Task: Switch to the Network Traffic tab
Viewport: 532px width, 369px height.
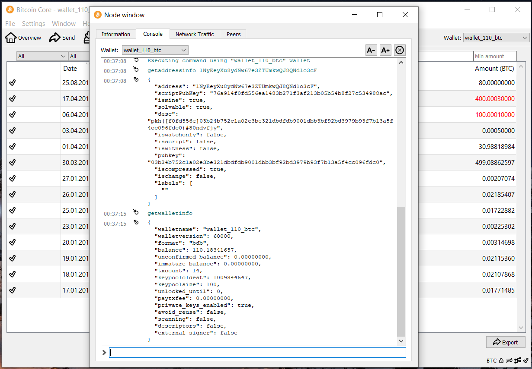Action: 195,35
